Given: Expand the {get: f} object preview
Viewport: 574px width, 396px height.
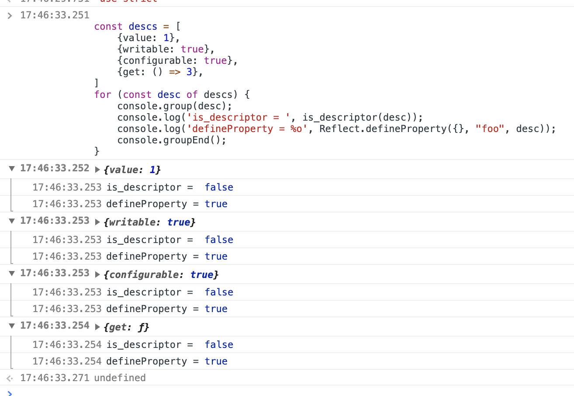Looking at the screenshot, I should pyautogui.click(x=97, y=327).
